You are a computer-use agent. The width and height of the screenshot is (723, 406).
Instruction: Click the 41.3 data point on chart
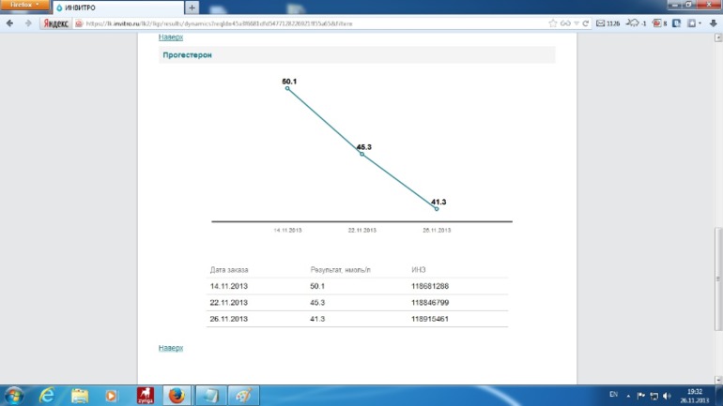437,209
